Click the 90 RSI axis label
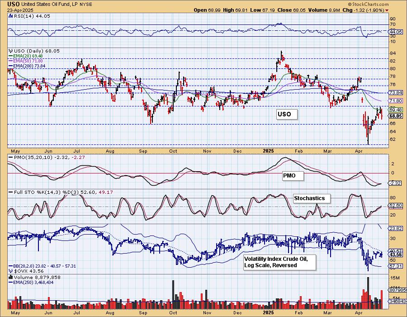The width and height of the screenshot is (407, 317). pyautogui.click(x=393, y=19)
